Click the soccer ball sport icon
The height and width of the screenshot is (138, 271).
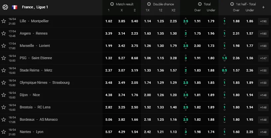click(5, 7)
